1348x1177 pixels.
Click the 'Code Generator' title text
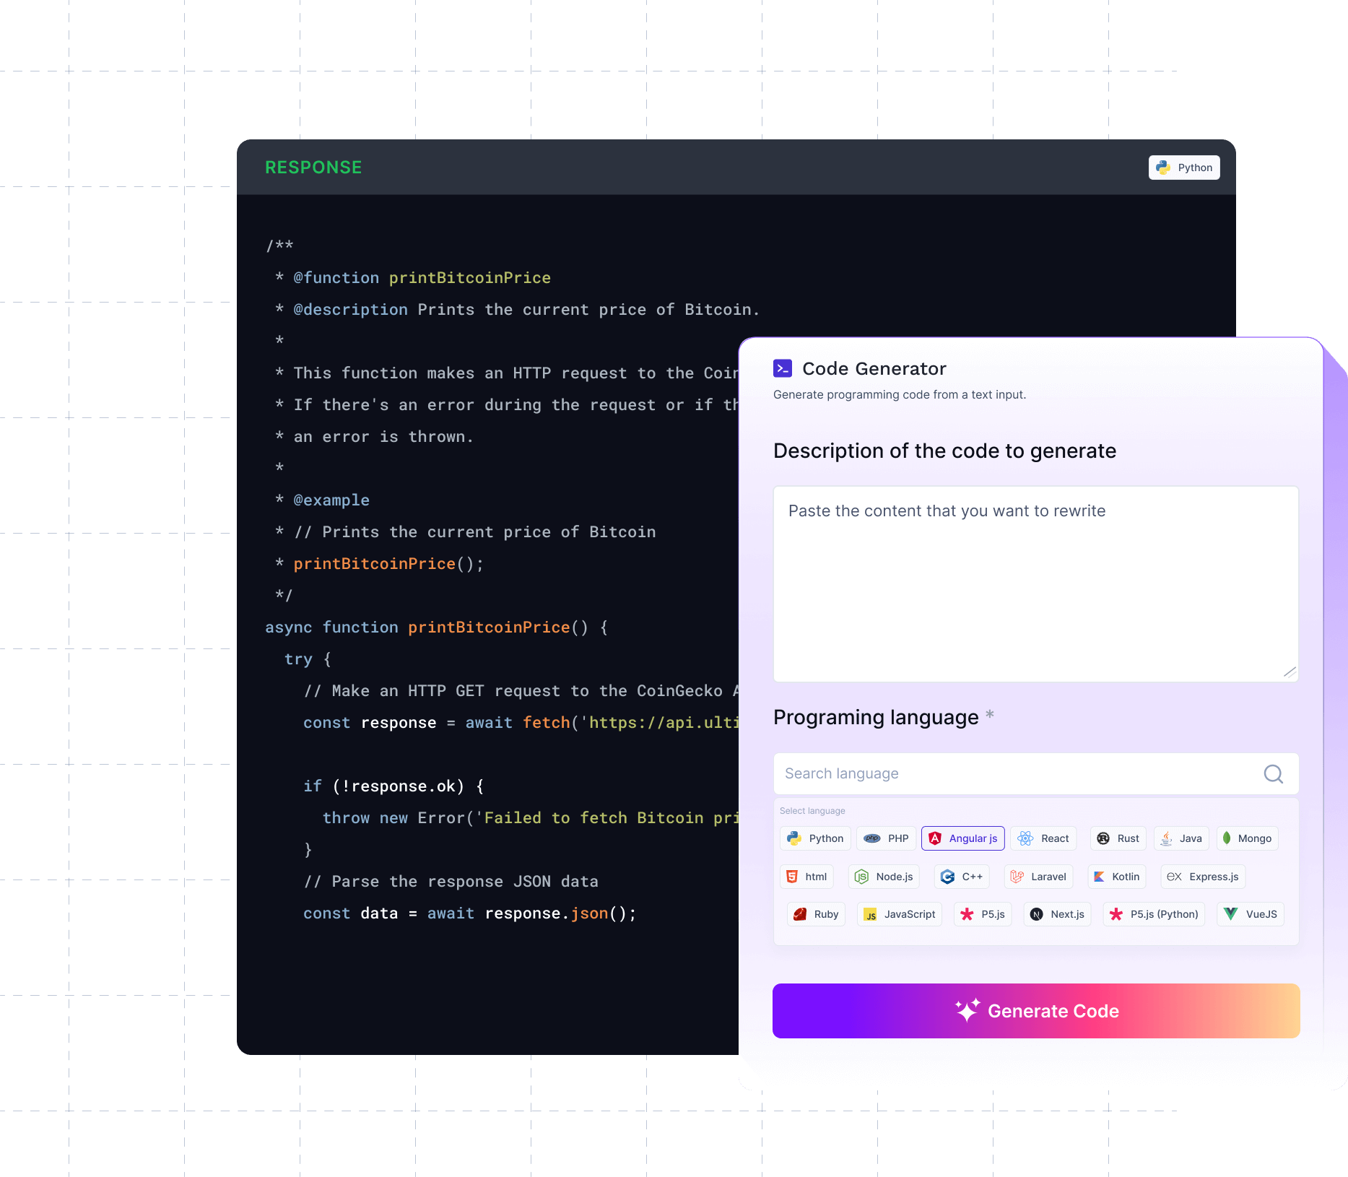coord(874,369)
